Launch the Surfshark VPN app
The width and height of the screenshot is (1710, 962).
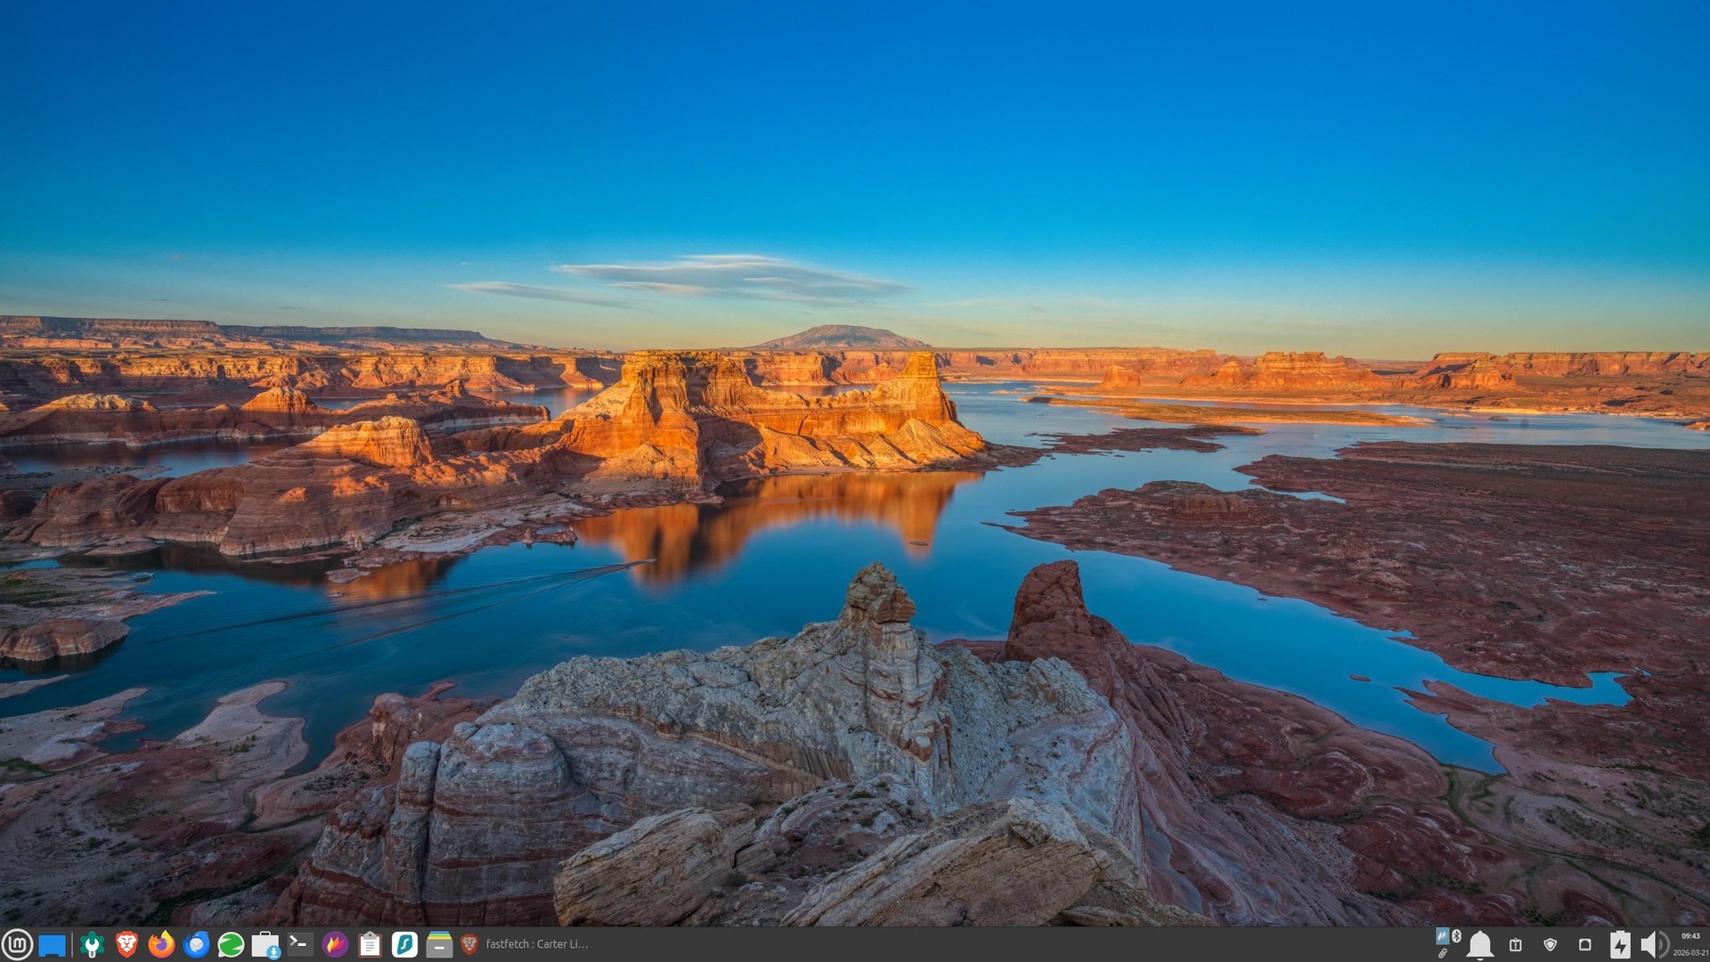point(404,944)
